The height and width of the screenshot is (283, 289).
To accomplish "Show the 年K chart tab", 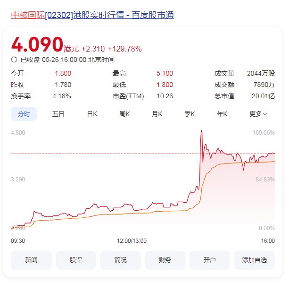I will pos(222,114).
